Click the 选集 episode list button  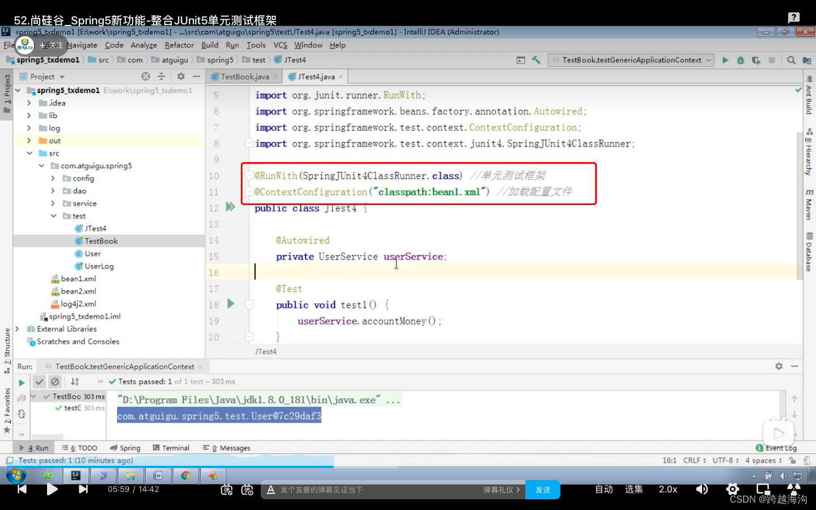tap(634, 489)
